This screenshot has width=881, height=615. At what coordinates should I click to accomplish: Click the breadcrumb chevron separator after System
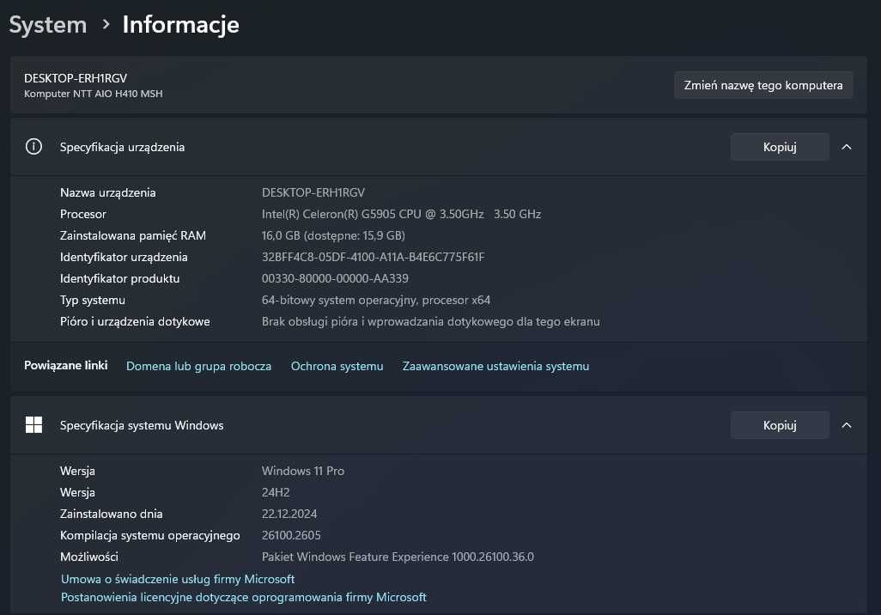pos(106,24)
